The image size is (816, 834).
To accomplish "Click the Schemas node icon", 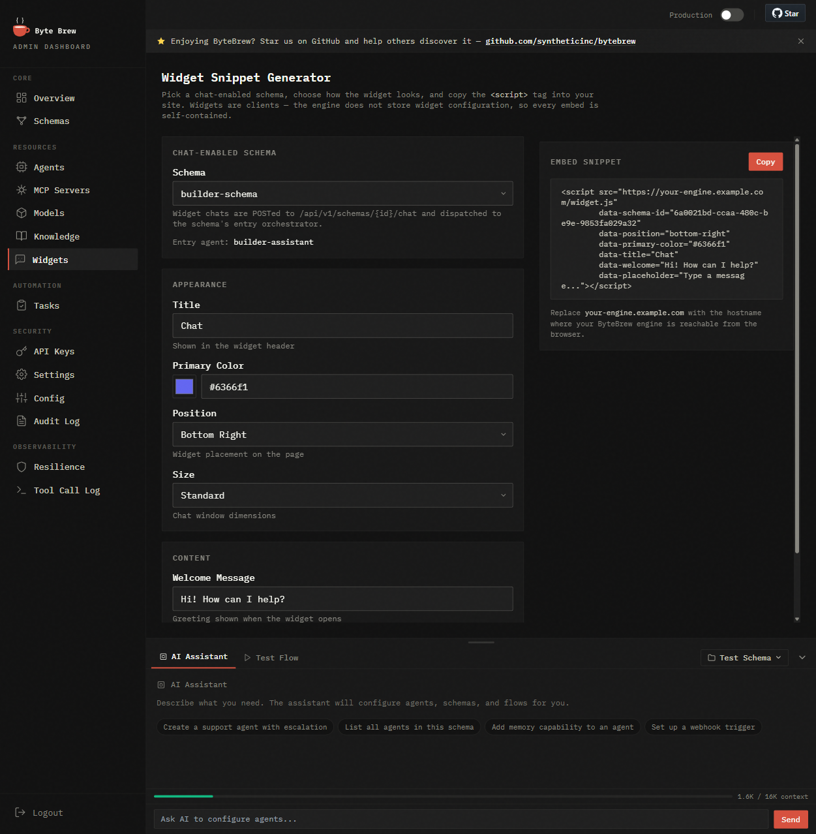I will pos(22,121).
